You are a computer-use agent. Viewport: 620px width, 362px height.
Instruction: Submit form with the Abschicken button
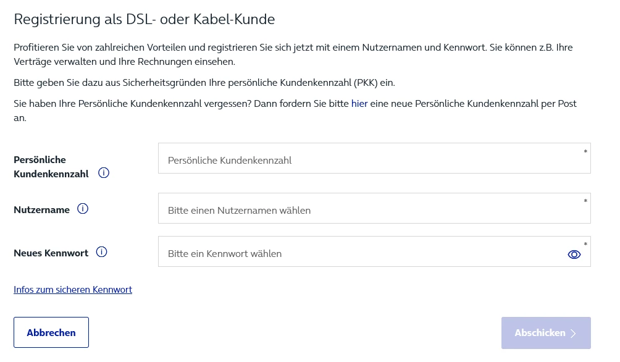545,333
